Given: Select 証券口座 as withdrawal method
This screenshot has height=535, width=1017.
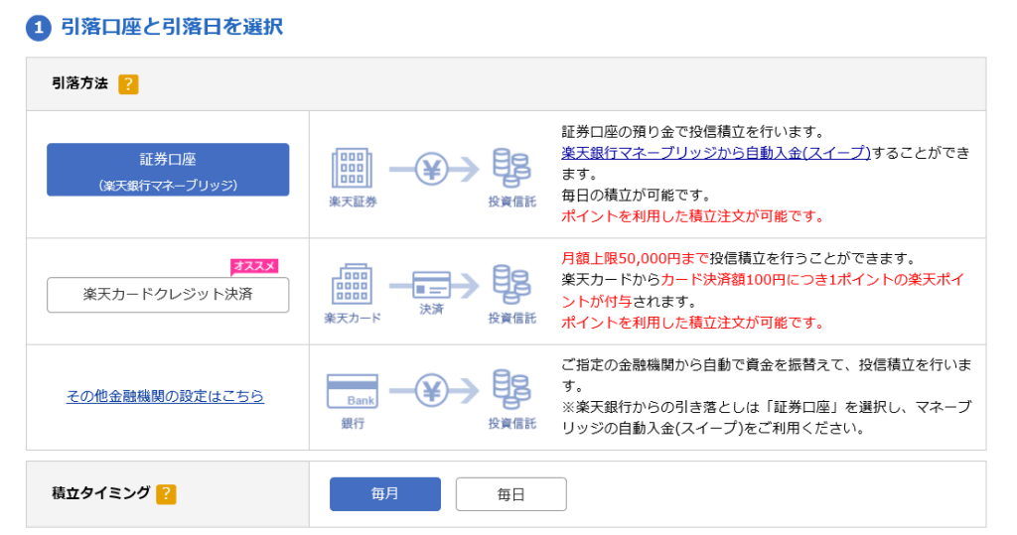Looking at the screenshot, I should pos(168,170).
